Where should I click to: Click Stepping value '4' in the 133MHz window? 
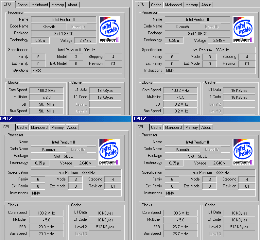(113, 57)
